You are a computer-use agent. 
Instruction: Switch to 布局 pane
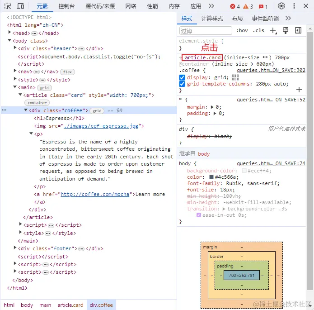click(x=237, y=19)
